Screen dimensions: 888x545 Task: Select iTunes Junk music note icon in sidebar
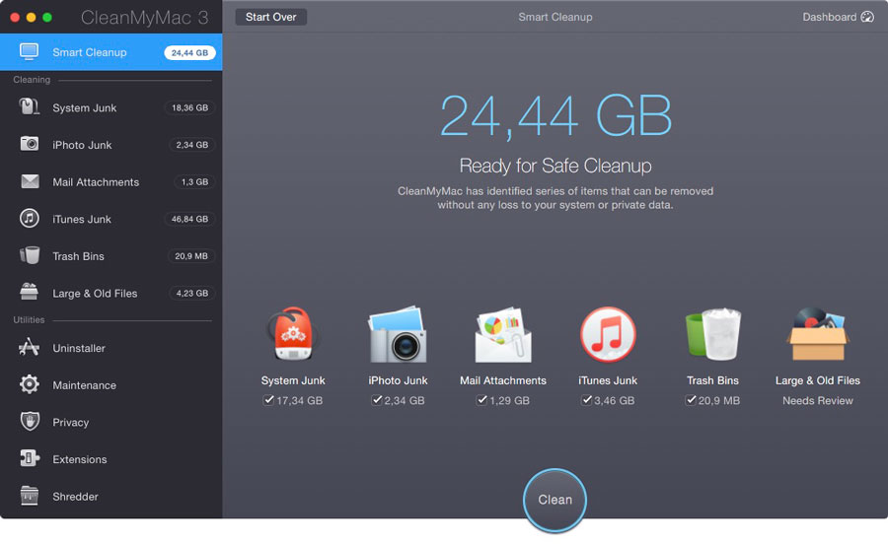coord(29,219)
